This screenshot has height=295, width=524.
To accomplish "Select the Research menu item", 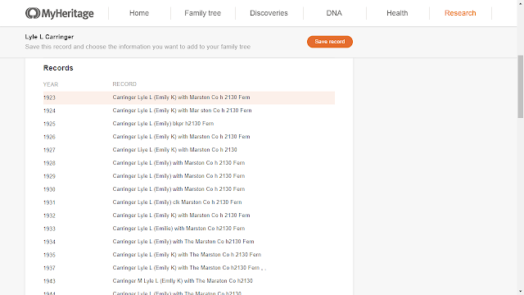I will pos(460,13).
